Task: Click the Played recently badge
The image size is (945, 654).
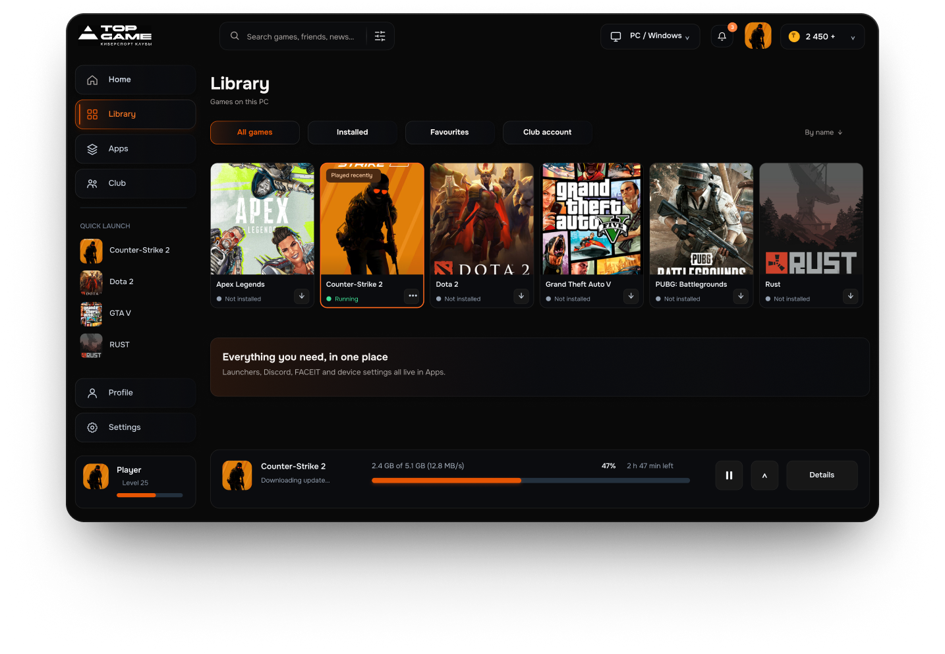Action: (352, 175)
